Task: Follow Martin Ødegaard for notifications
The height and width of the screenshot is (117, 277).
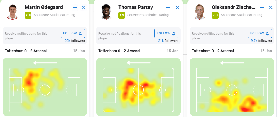Action: click(73, 33)
